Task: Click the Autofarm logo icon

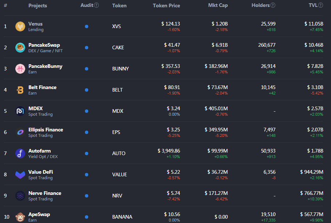Action: [20, 153]
